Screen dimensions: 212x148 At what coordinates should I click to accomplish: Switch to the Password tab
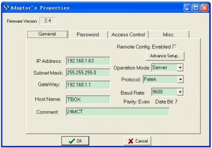(x=88, y=35)
